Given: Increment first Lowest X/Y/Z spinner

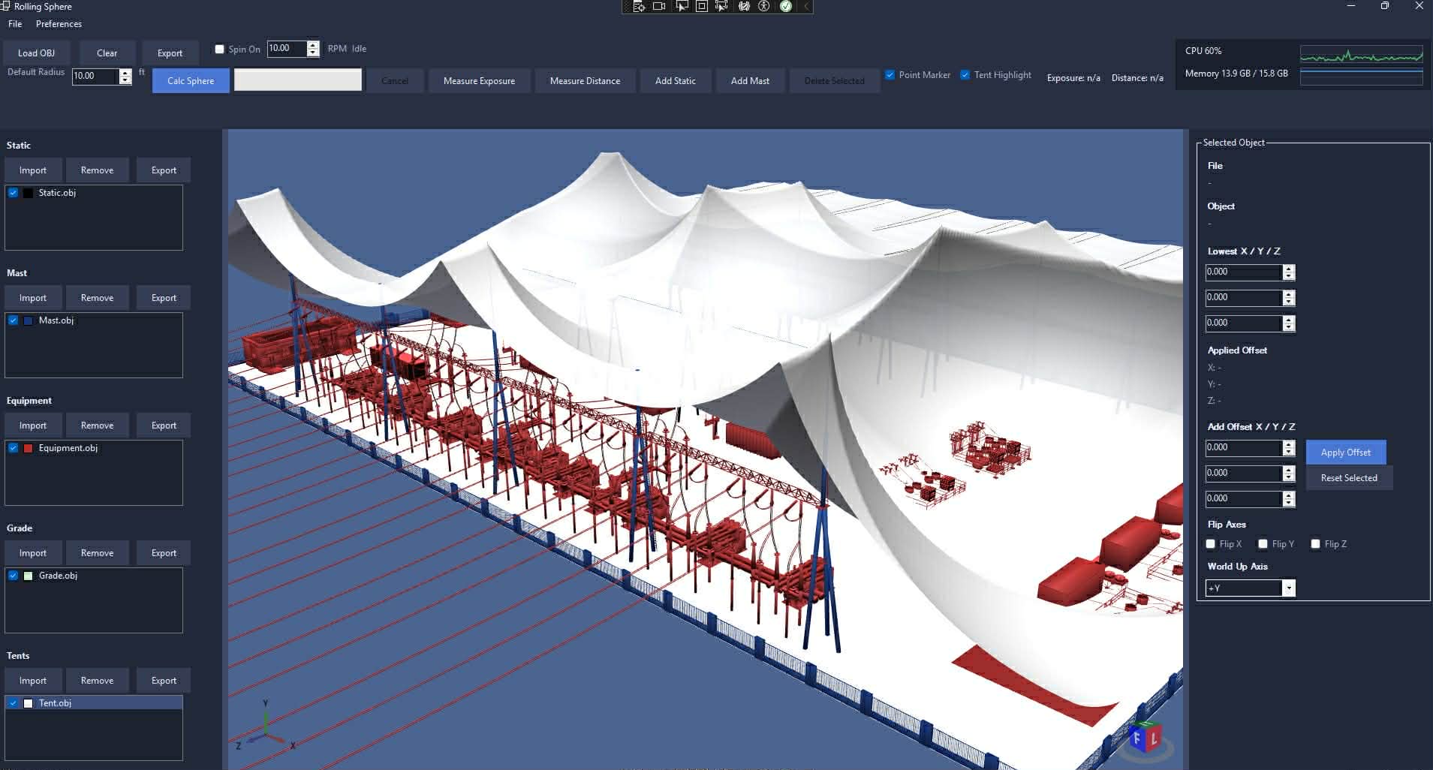Looking at the screenshot, I should [x=1289, y=269].
